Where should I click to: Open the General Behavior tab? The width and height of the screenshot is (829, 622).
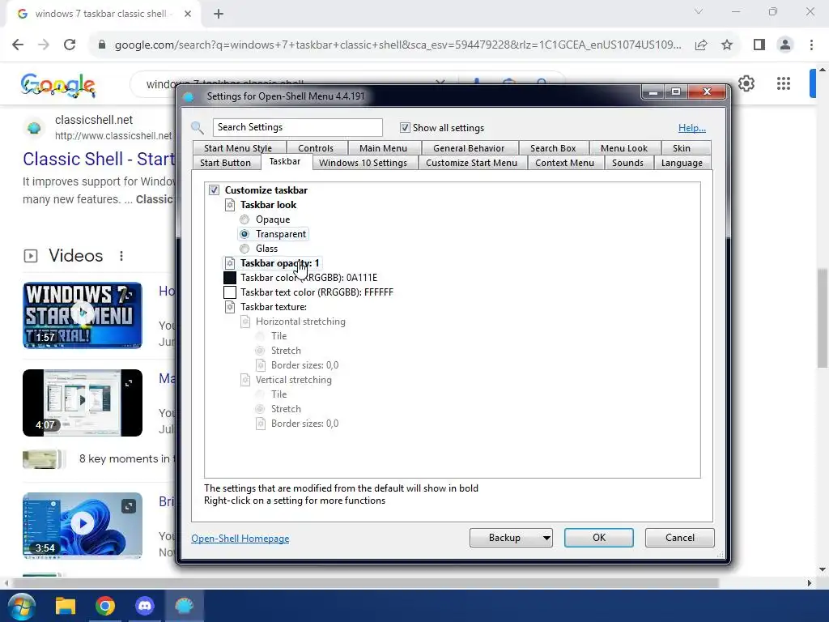[x=469, y=148]
